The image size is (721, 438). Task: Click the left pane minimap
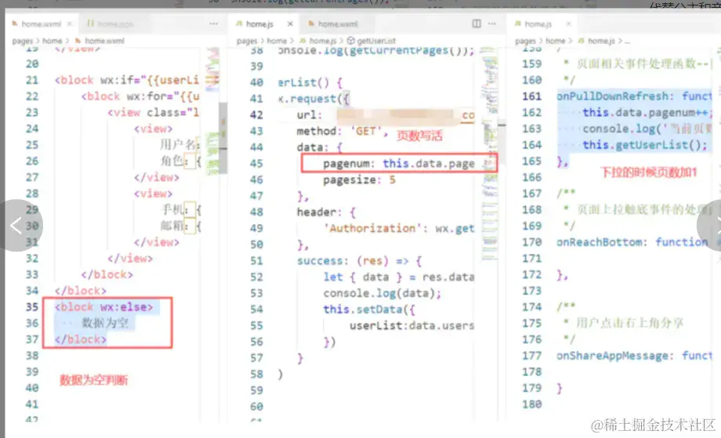[212, 110]
